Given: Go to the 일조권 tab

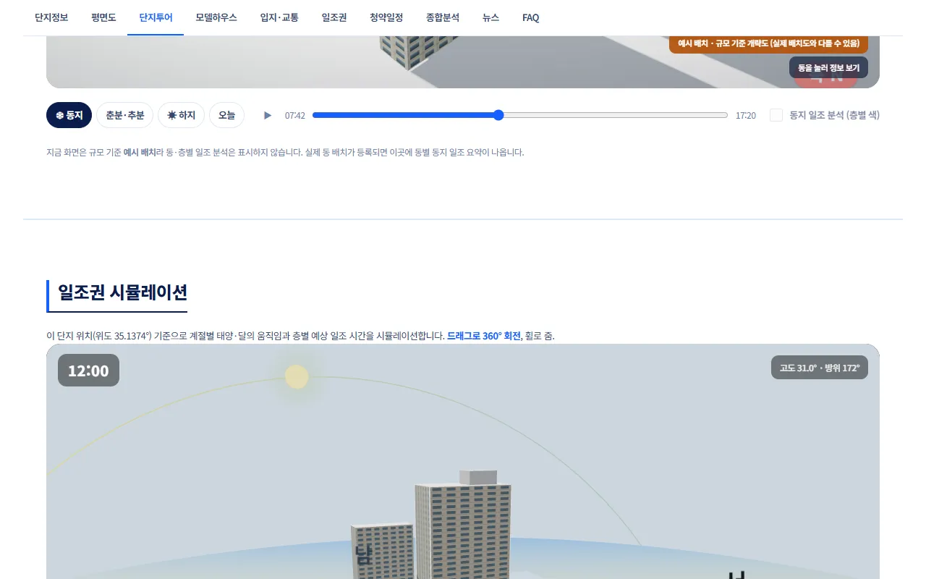Looking at the screenshot, I should [x=334, y=17].
